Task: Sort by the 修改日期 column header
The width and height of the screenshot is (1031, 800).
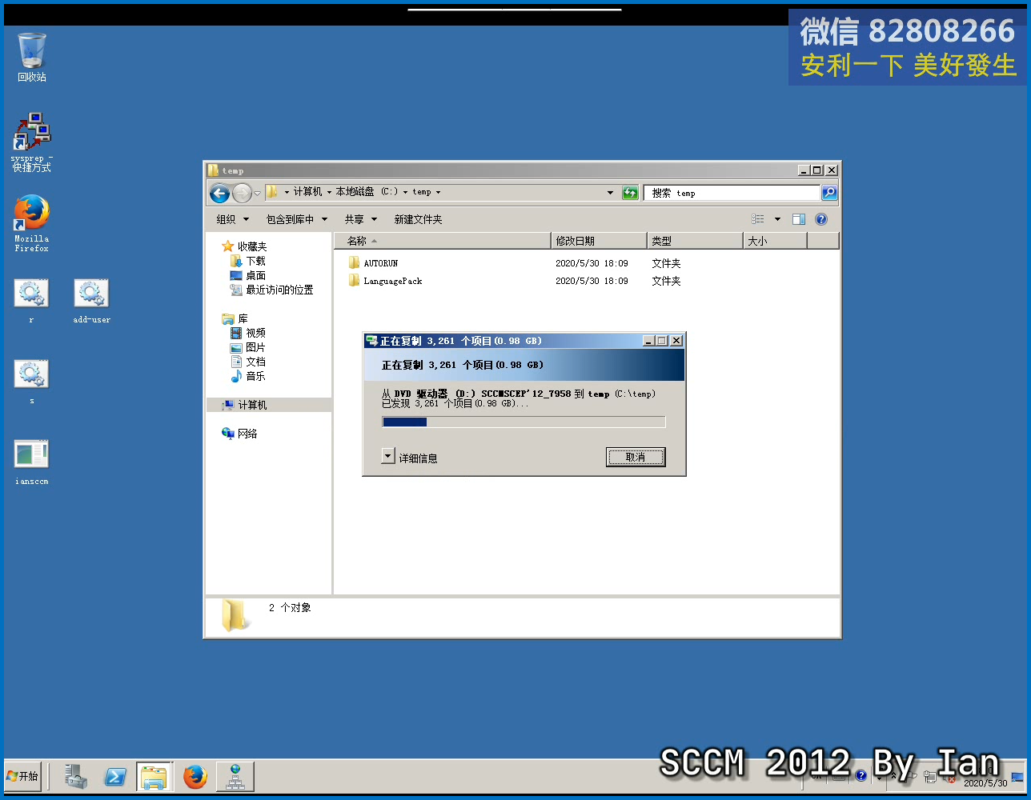Action: pyautogui.click(x=600, y=241)
